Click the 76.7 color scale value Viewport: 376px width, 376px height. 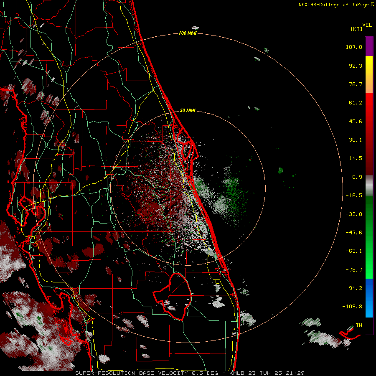coord(356,84)
